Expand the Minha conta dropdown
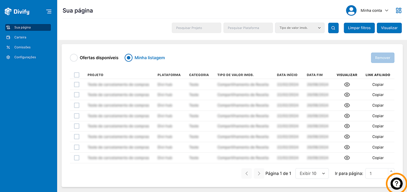 point(374,11)
